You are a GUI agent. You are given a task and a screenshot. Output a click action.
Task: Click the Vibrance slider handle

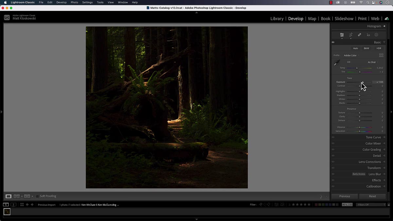pyautogui.click(x=359, y=127)
